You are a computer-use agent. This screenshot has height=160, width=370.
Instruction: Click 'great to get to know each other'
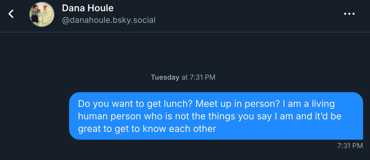pos(147,129)
